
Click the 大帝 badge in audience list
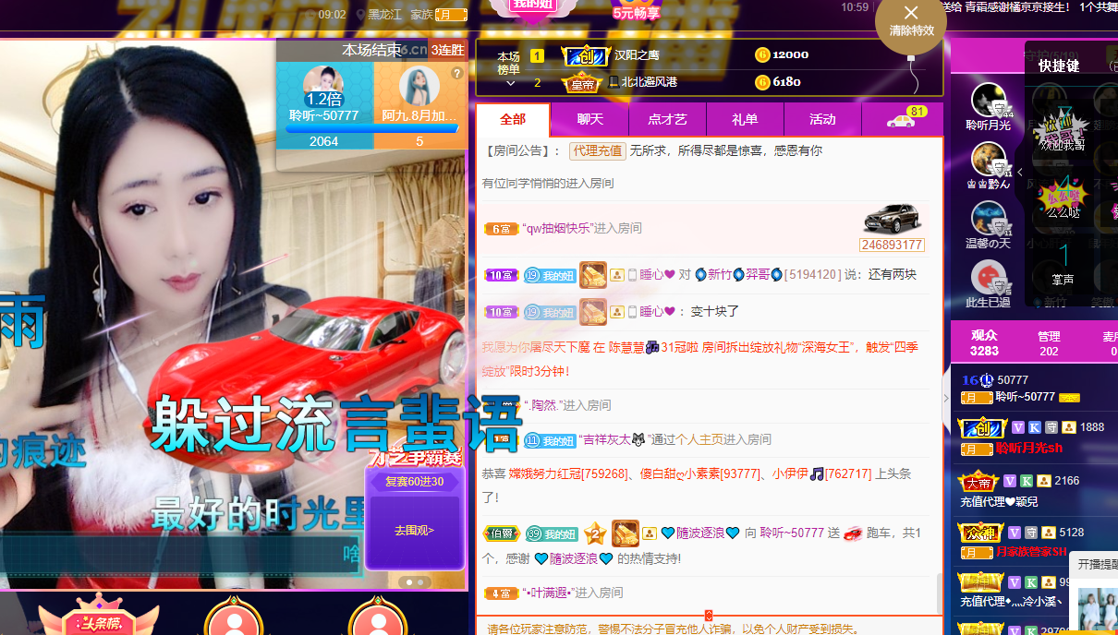pos(979,481)
